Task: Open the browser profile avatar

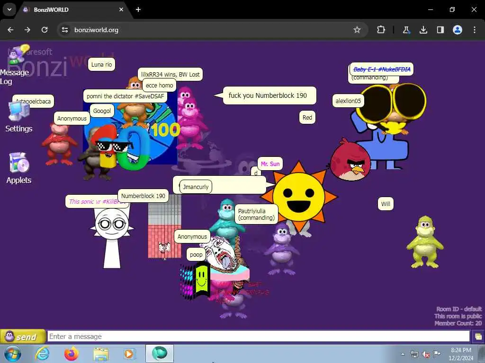Action: (x=458, y=30)
